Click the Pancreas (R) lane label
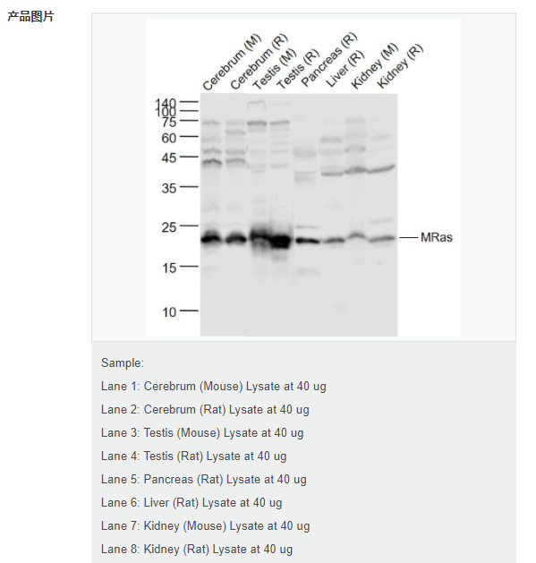The width and height of the screenshot is (536, 563). click(x=329, y=60)
